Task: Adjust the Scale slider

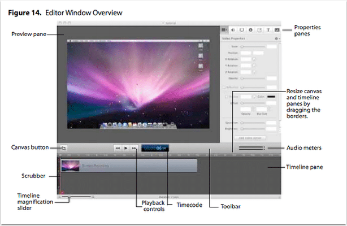Action: click(x=253, y=46)
